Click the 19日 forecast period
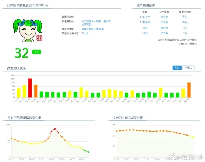 pyautogui.click(x=145, y=33)
